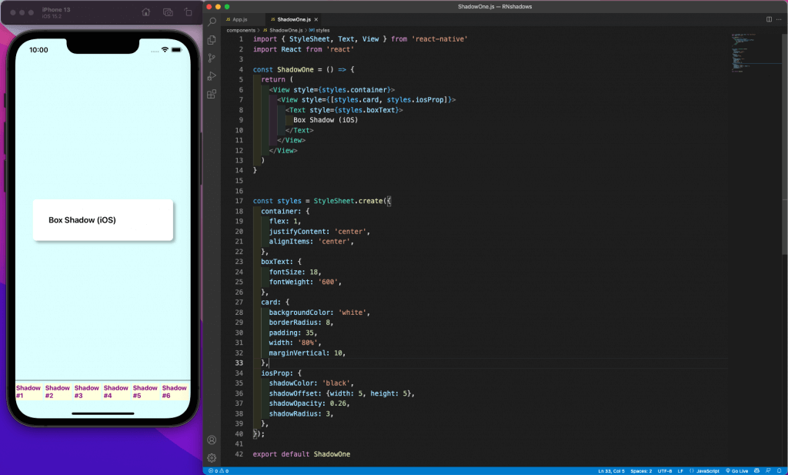Image resolution: width=788 pixels, height=475 pixels.
Task: Open the Run and Debug view
Action: (x=212, y=75)
